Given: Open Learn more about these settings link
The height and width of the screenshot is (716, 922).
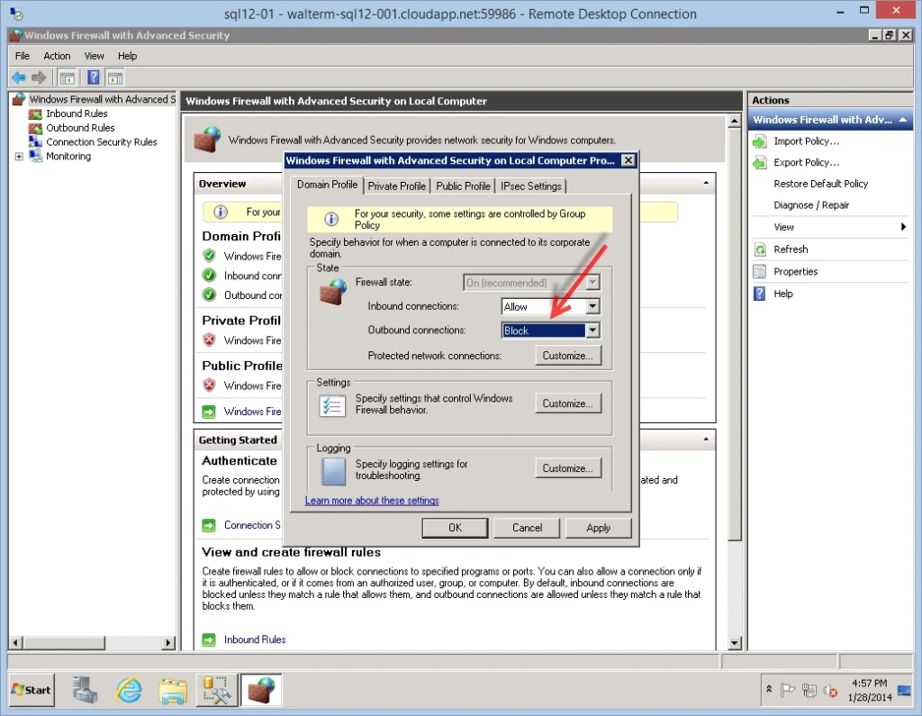Looking at the screenshot, I should (372, 501).
